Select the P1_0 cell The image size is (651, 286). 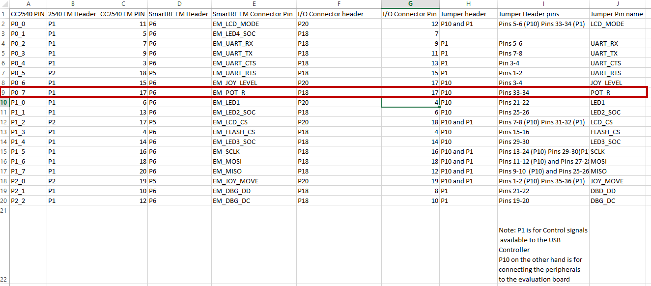pos(28,102)
